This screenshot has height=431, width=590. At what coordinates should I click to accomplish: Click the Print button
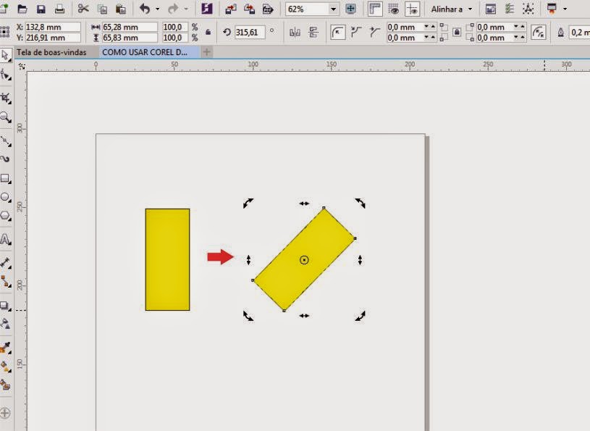pos(59,9)
